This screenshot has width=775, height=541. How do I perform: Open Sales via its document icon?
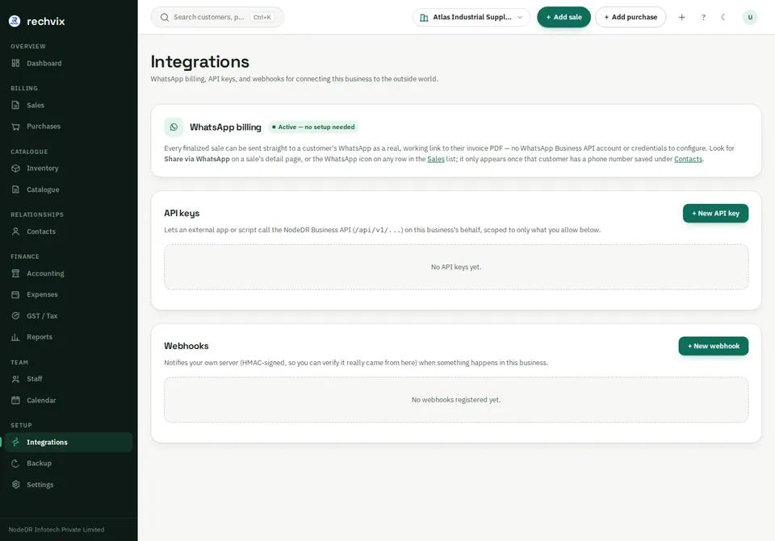point(16,105)
